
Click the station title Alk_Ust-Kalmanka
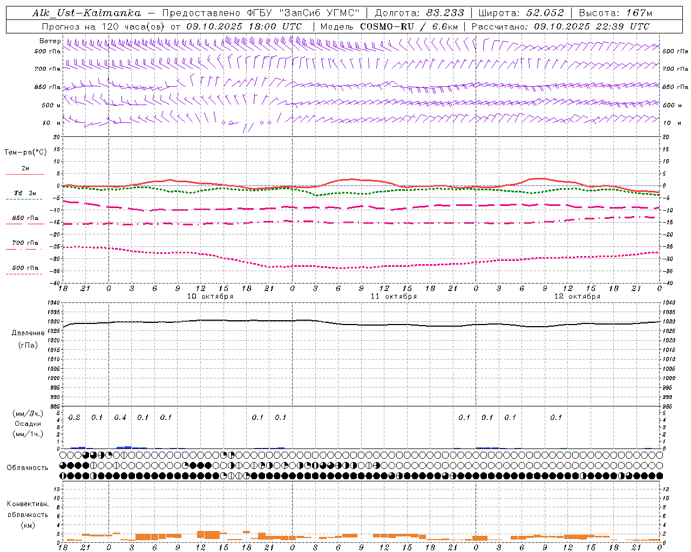[86, 13]
